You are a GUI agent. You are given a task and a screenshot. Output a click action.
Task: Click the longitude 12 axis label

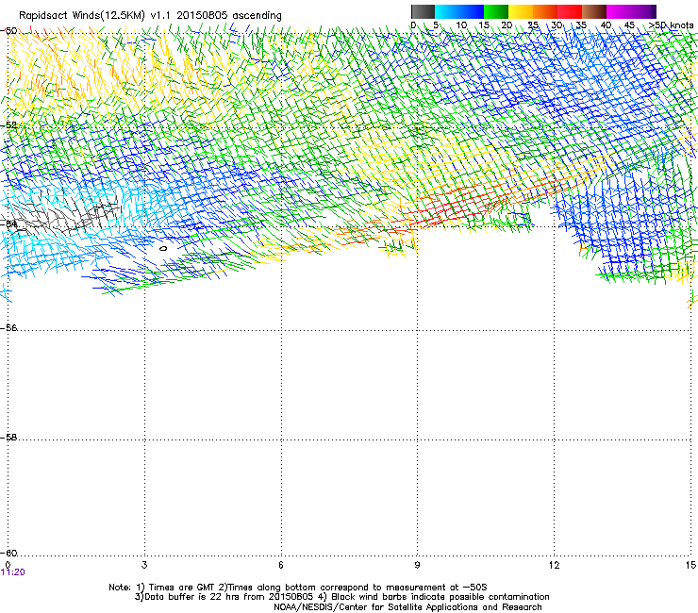coord(554,565)
